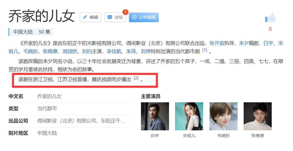Click 张晚意's cast photo thumbnail
This screenshot has height=151, width=293.
point(258,116)
